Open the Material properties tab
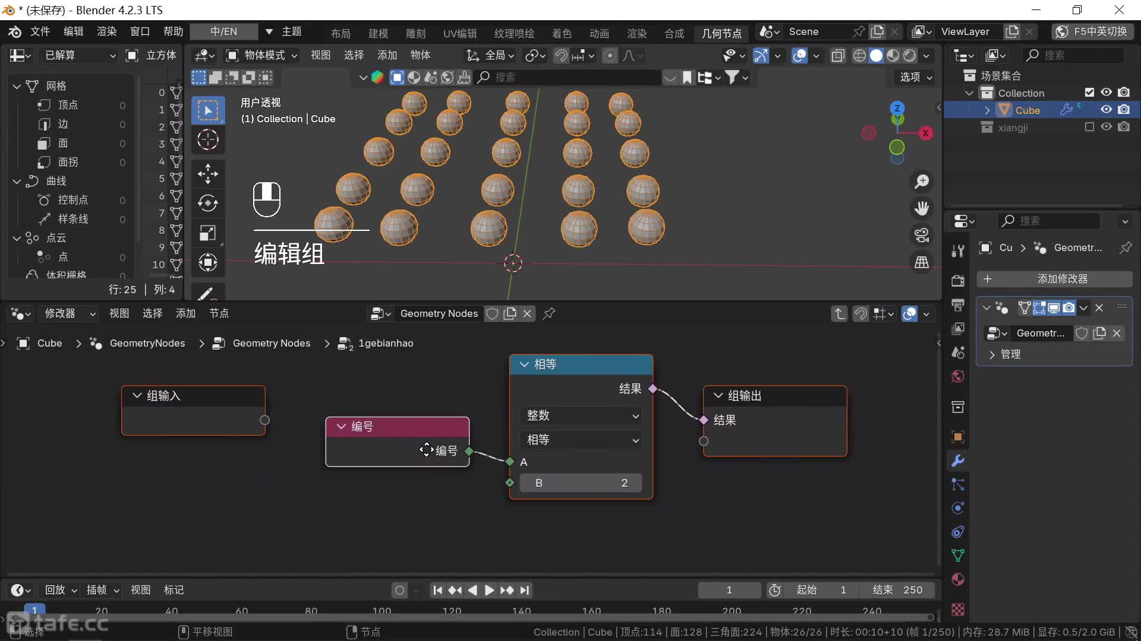 pos(957,579)
